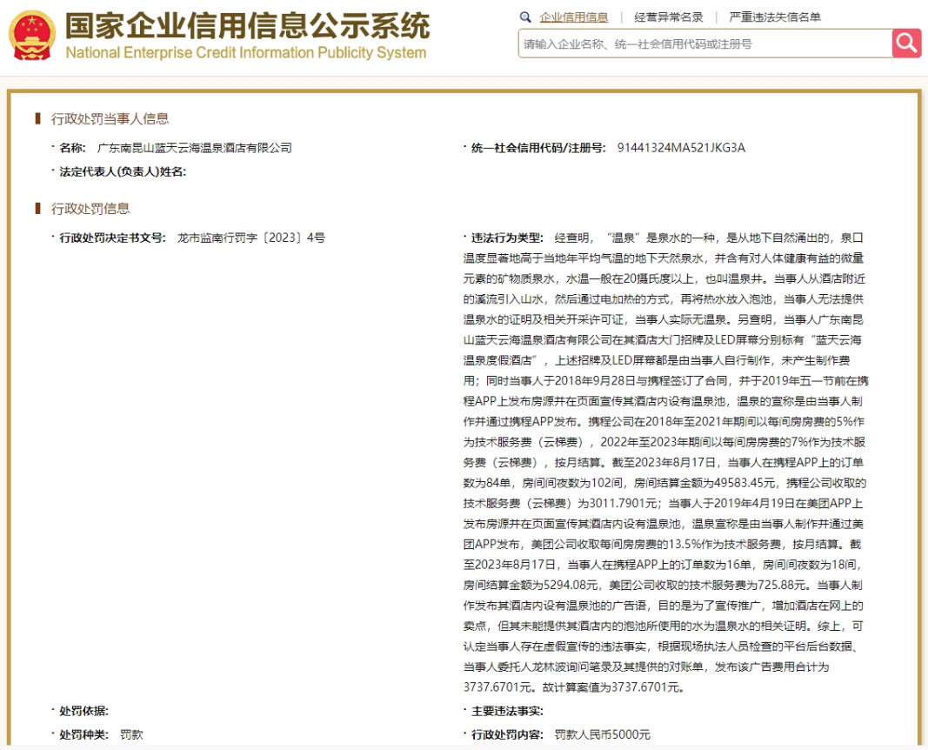Viewport: 928px width, 750px height.
Task: Click the English subtitle National Enterprise Credit Information
Action: 246,53
